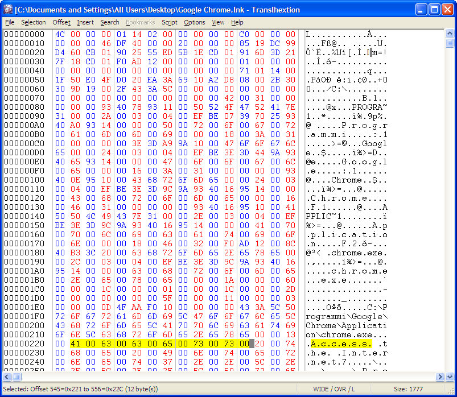Select byte 4C in row 00000000
The image size is (457, 397).
click(x=60, y=34)
